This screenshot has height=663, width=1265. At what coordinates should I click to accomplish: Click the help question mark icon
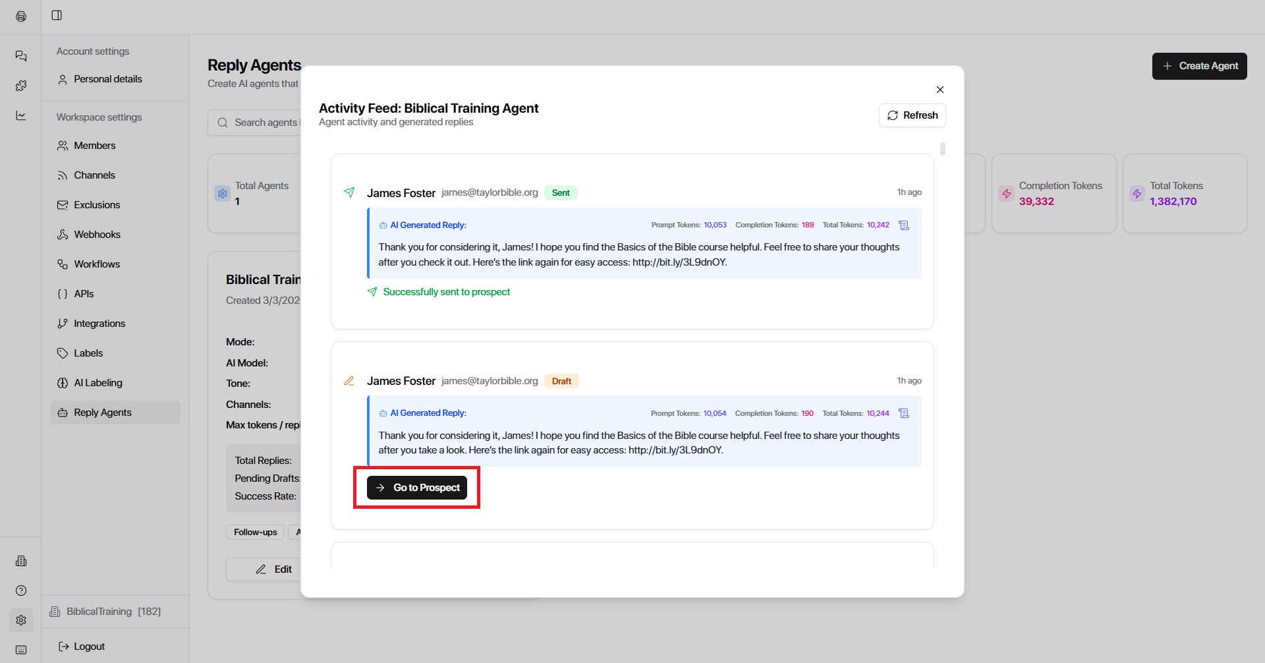tap(21, 591)
